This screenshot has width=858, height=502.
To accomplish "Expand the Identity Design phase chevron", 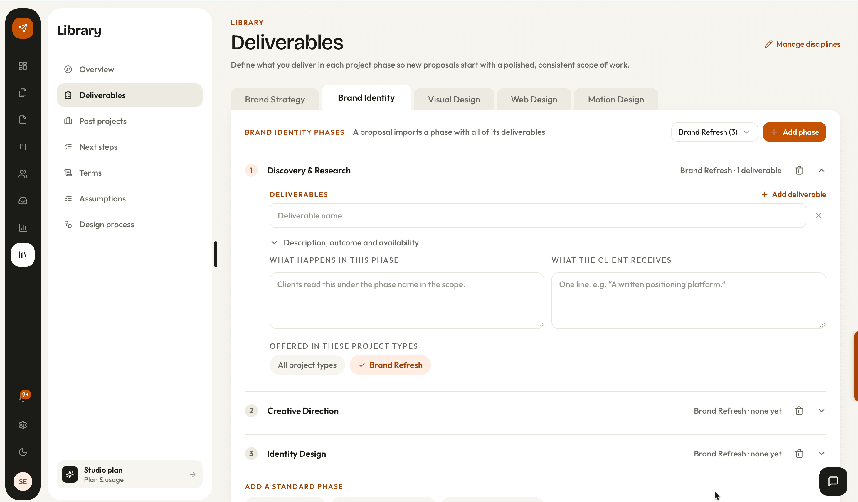I will (x=821, y=454).
